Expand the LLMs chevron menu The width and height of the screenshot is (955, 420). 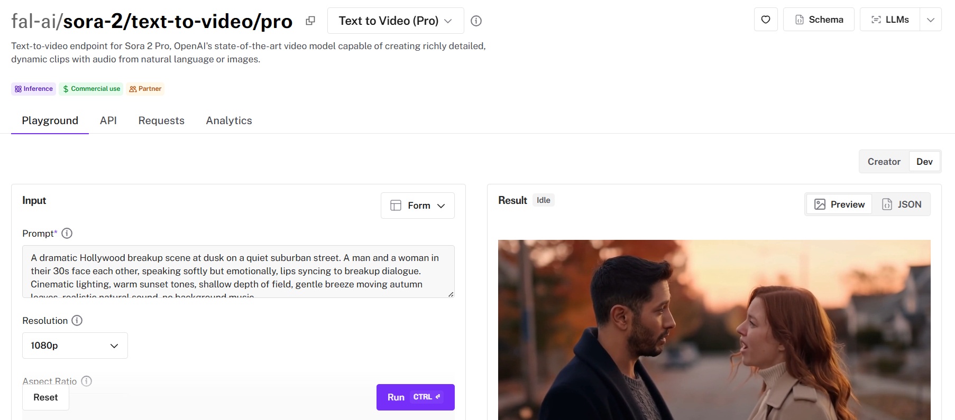coord(931,20)
